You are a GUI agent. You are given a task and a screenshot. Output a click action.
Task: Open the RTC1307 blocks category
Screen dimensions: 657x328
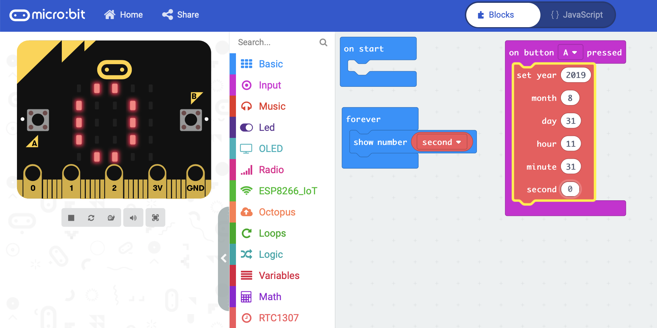tap(278, 318)
